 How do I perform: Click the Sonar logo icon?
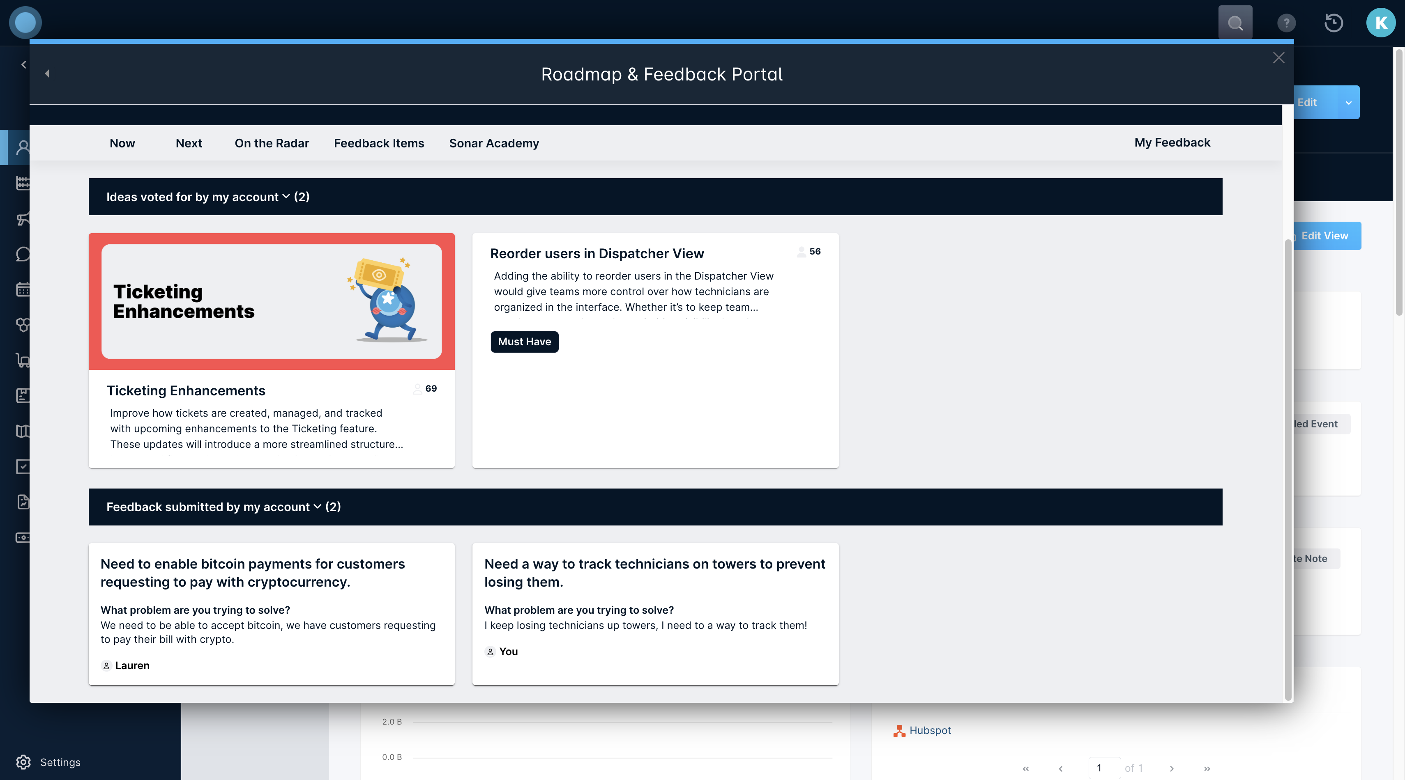coord(25,23)
